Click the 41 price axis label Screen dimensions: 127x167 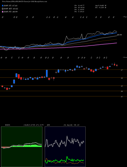122,86
